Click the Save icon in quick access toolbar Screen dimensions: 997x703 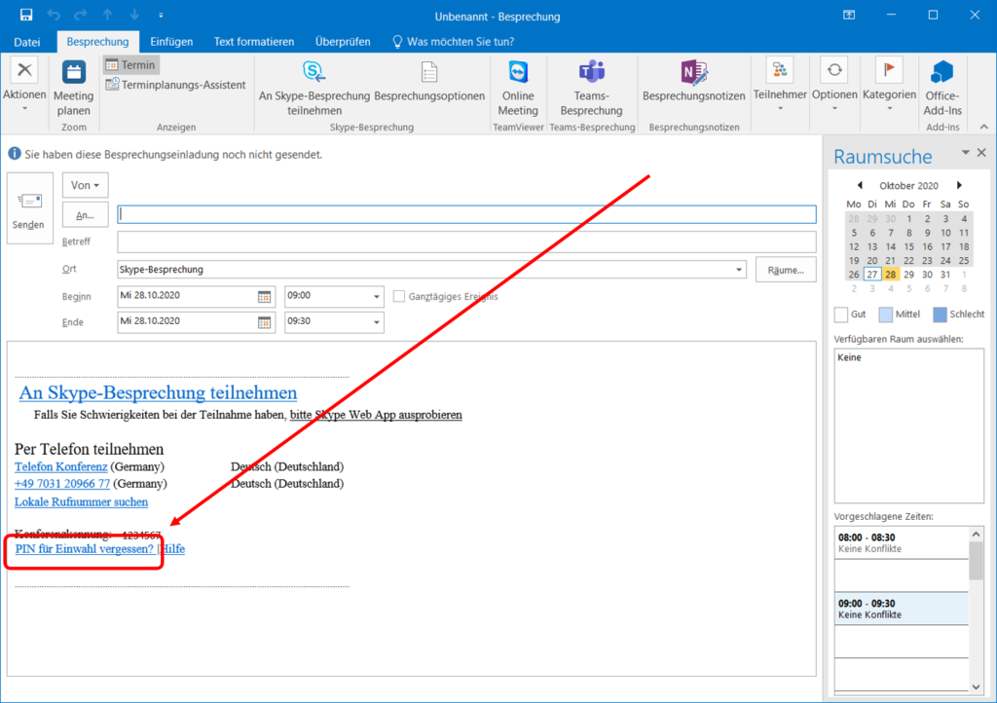tap(26, 16)
